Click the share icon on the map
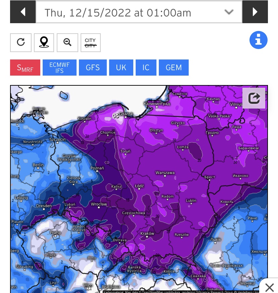Screen dimensions: 278x293 tap(254, 98)
